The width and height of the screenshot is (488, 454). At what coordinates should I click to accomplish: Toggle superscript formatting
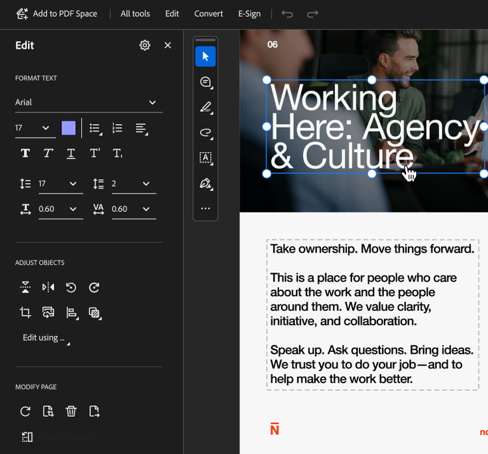click(x=94, y=153)
